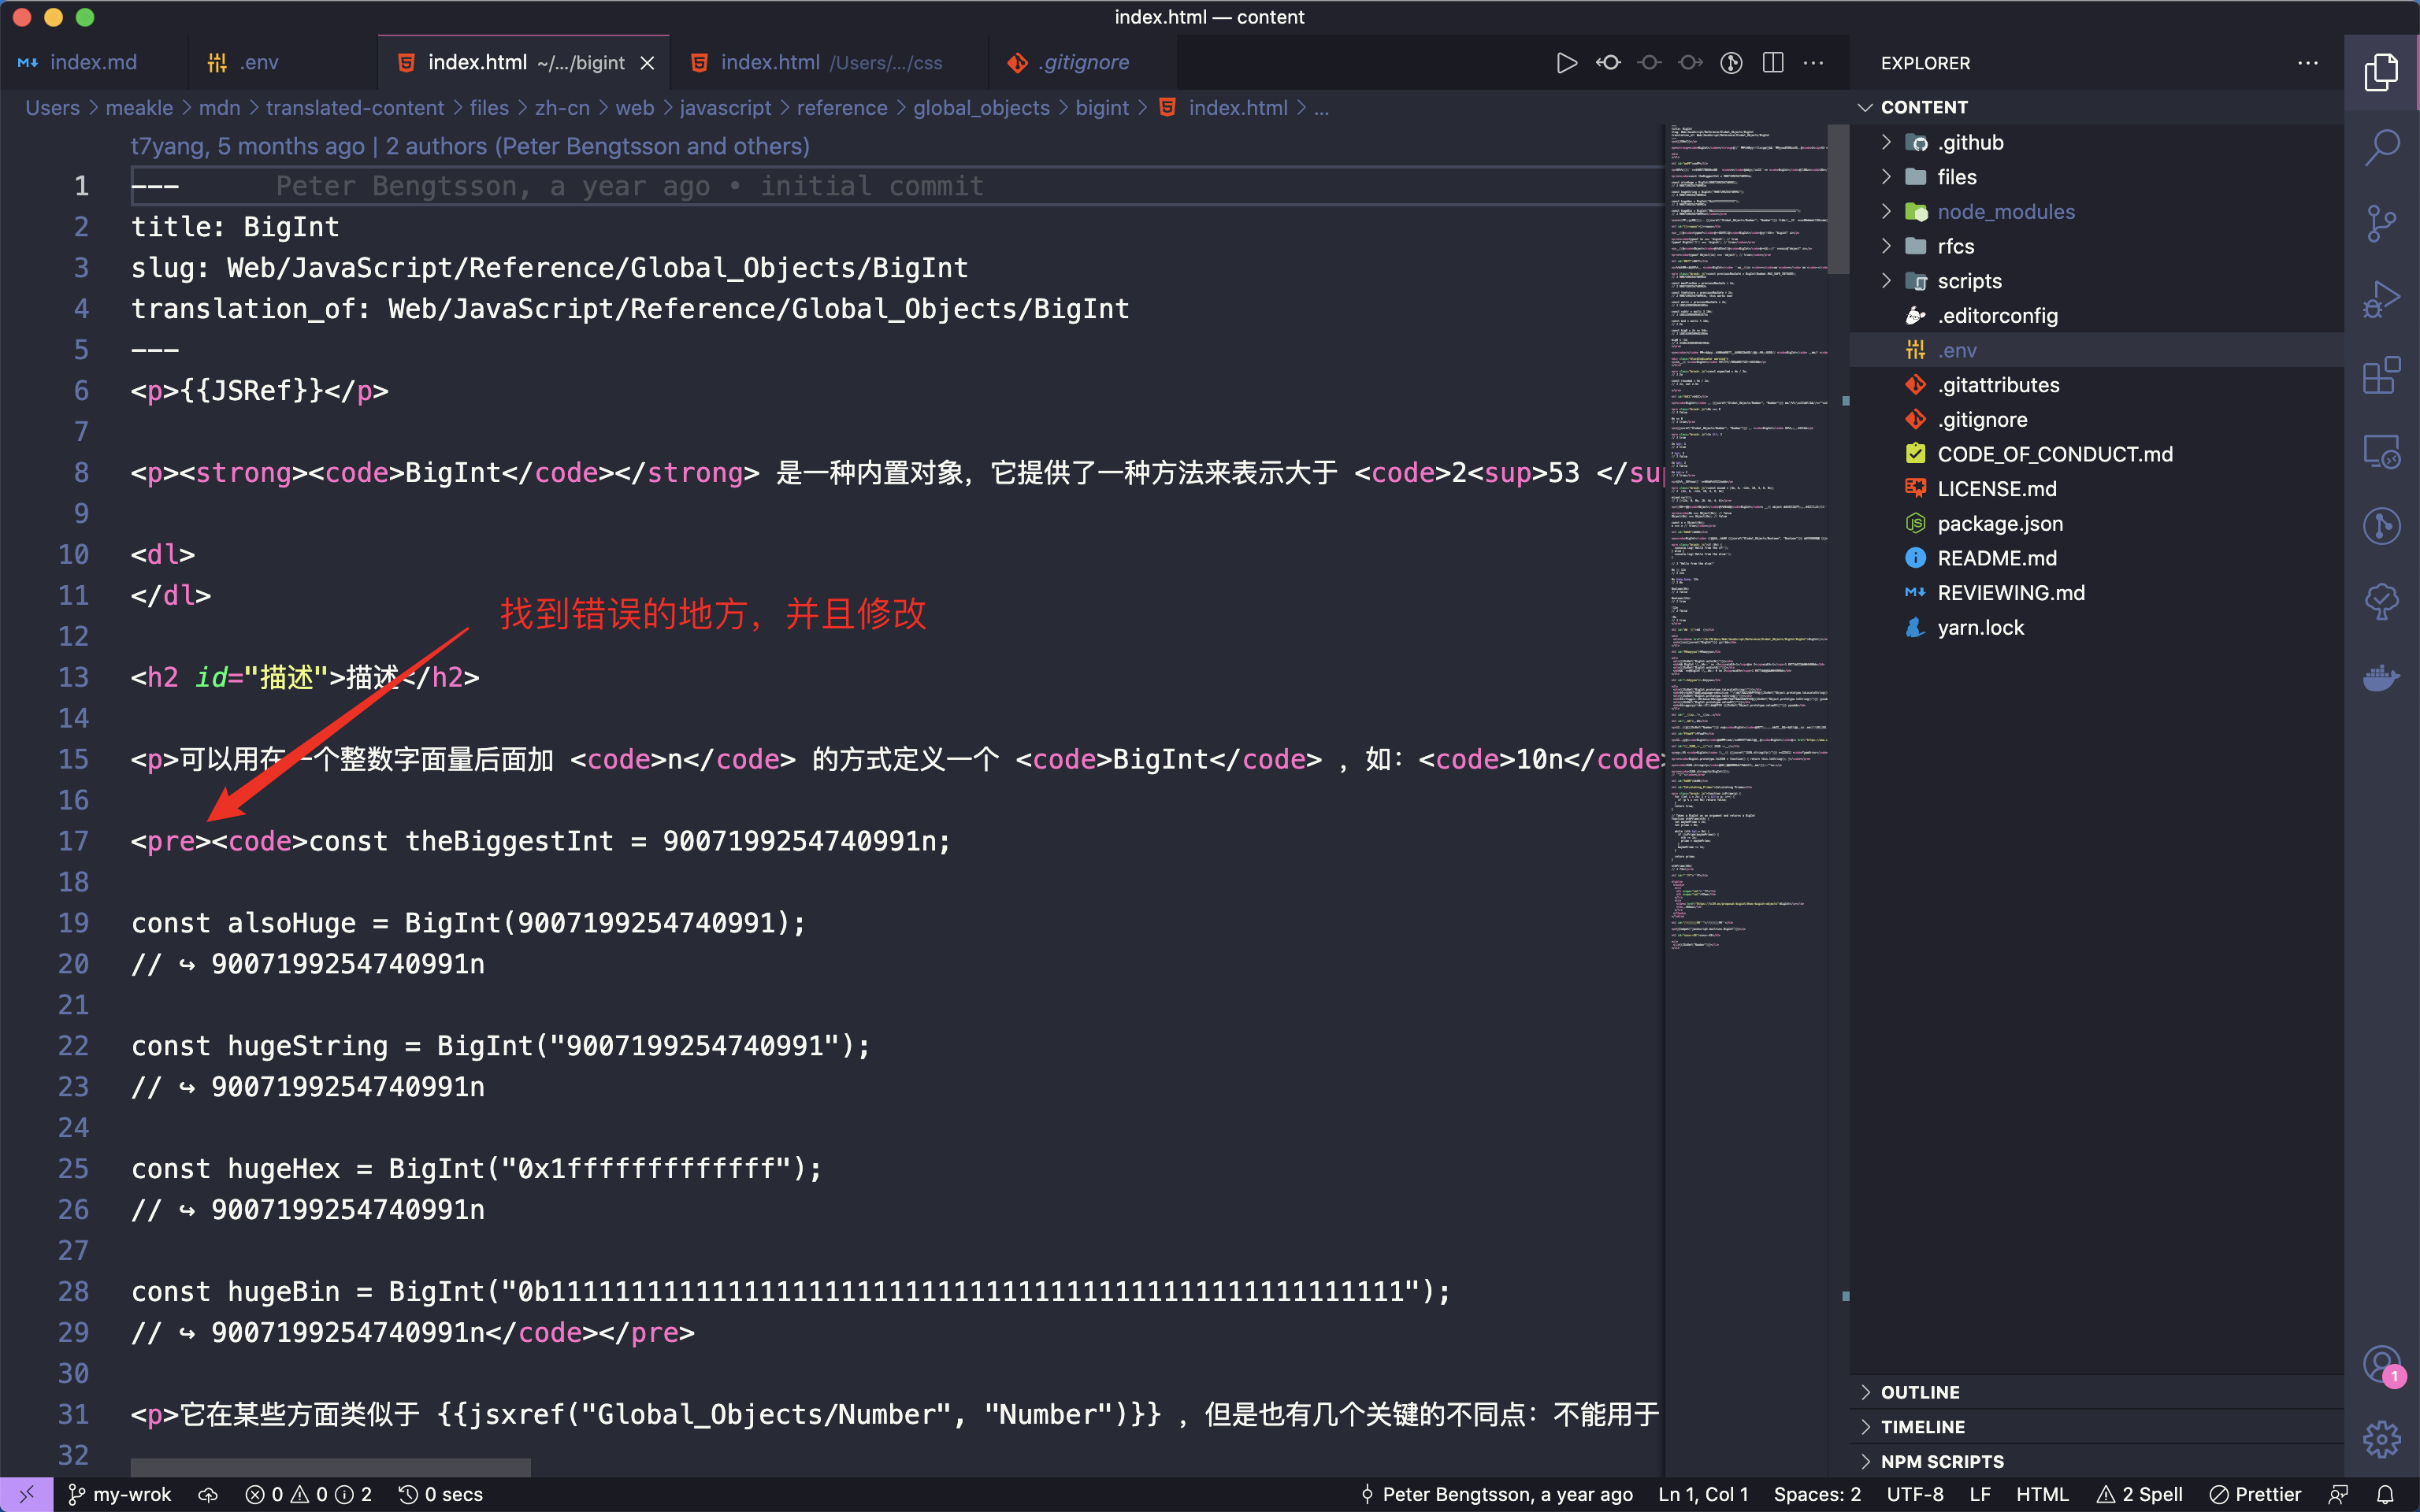Toggle the 2 Spell checker status item
This screenshot has height=1512, width=2420.
(x=2140, y=1494)
